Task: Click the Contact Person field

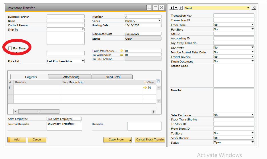Action: 65,25
